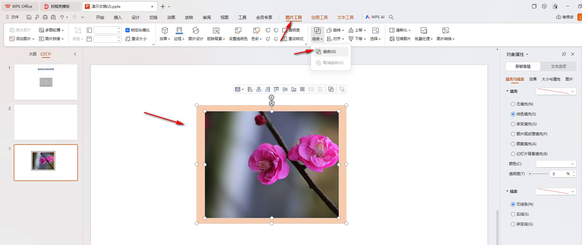Click Align Right in floating toolbar
The width and height of the screenshot is (582, 245).
coord(267,89)
